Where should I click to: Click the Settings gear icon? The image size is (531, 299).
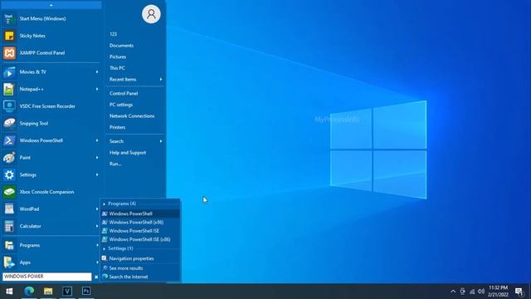point(9,175)
